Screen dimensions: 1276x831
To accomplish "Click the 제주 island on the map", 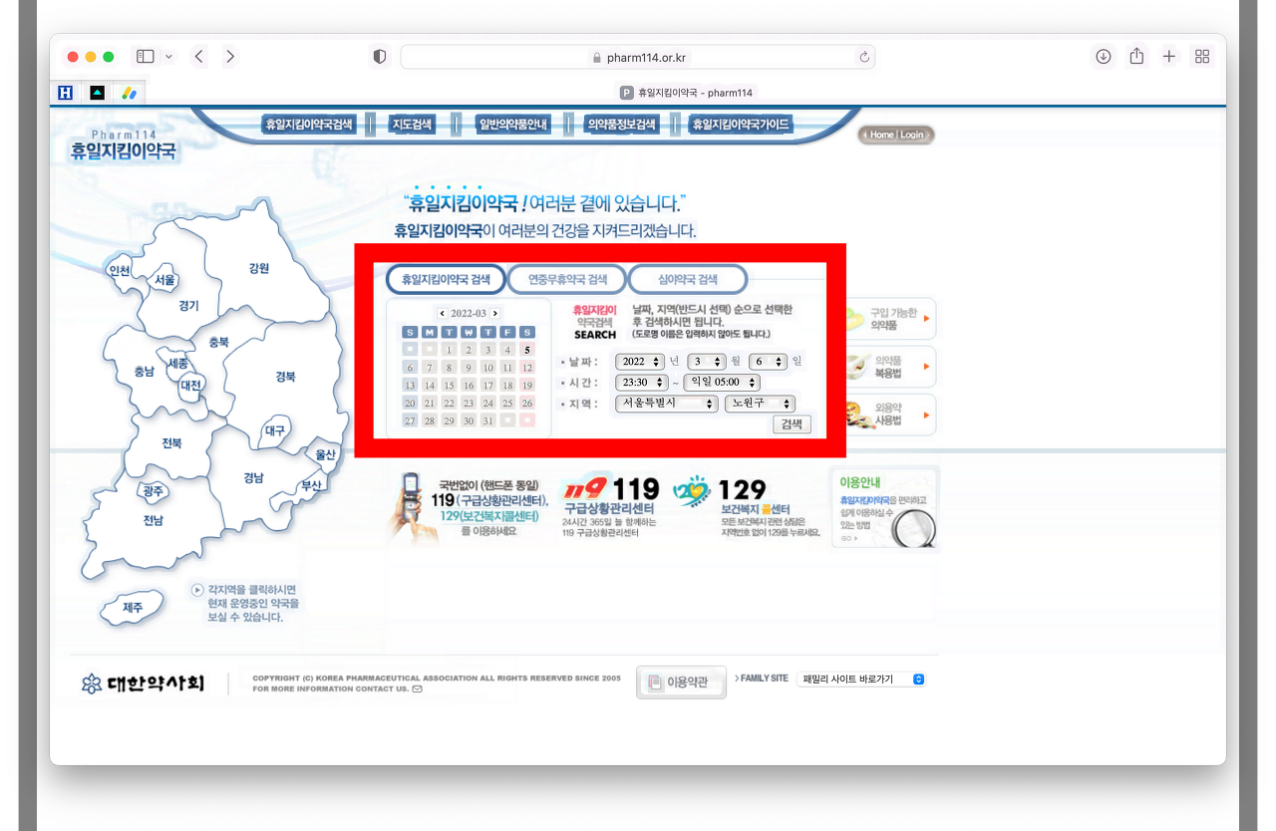I will 133,607.
